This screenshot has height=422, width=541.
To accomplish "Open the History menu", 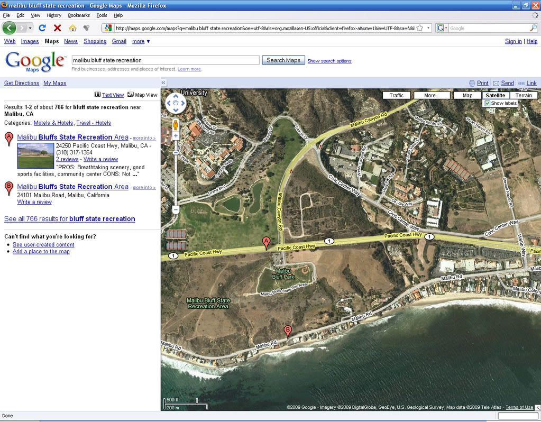I will tap(54, 15).
